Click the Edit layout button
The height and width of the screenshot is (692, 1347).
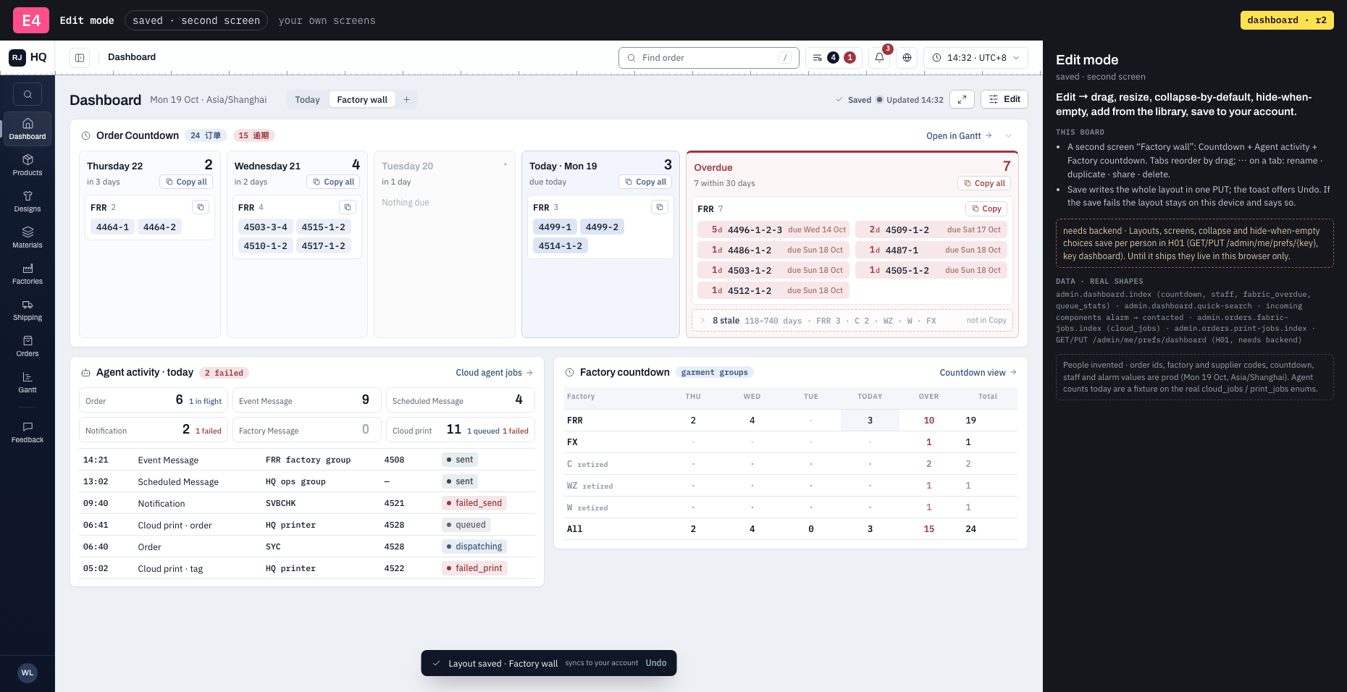[1004, 99]
